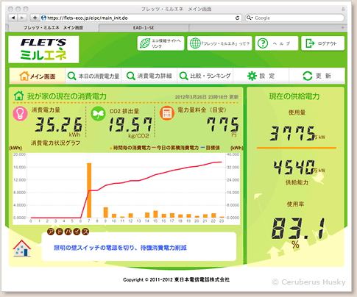This screenshot has width=357, height=297.
Task: Click the ログアウト button
Action: (x=322, y=43)
